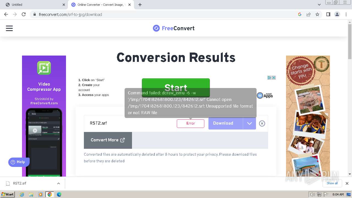
Task: View site information lock icon
Action: [x=34, y=14]
